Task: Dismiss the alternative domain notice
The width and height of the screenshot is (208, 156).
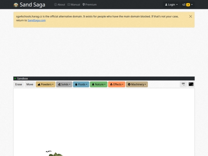Action: tap(191, 16)
